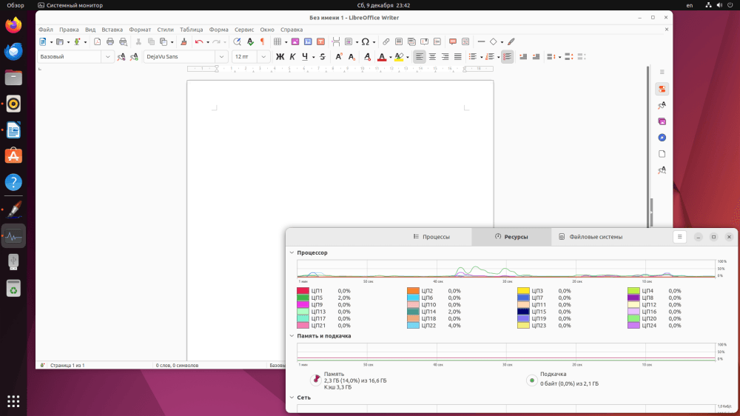This screenshot has width=740, height=416.
Task: Insert text box icon
Action: (x=320, y=41)
